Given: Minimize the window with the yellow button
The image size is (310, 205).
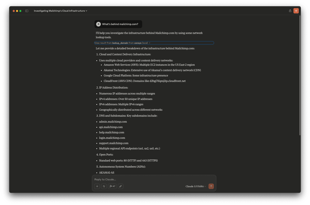Looking at the screenshot, I should coord(17,11).
